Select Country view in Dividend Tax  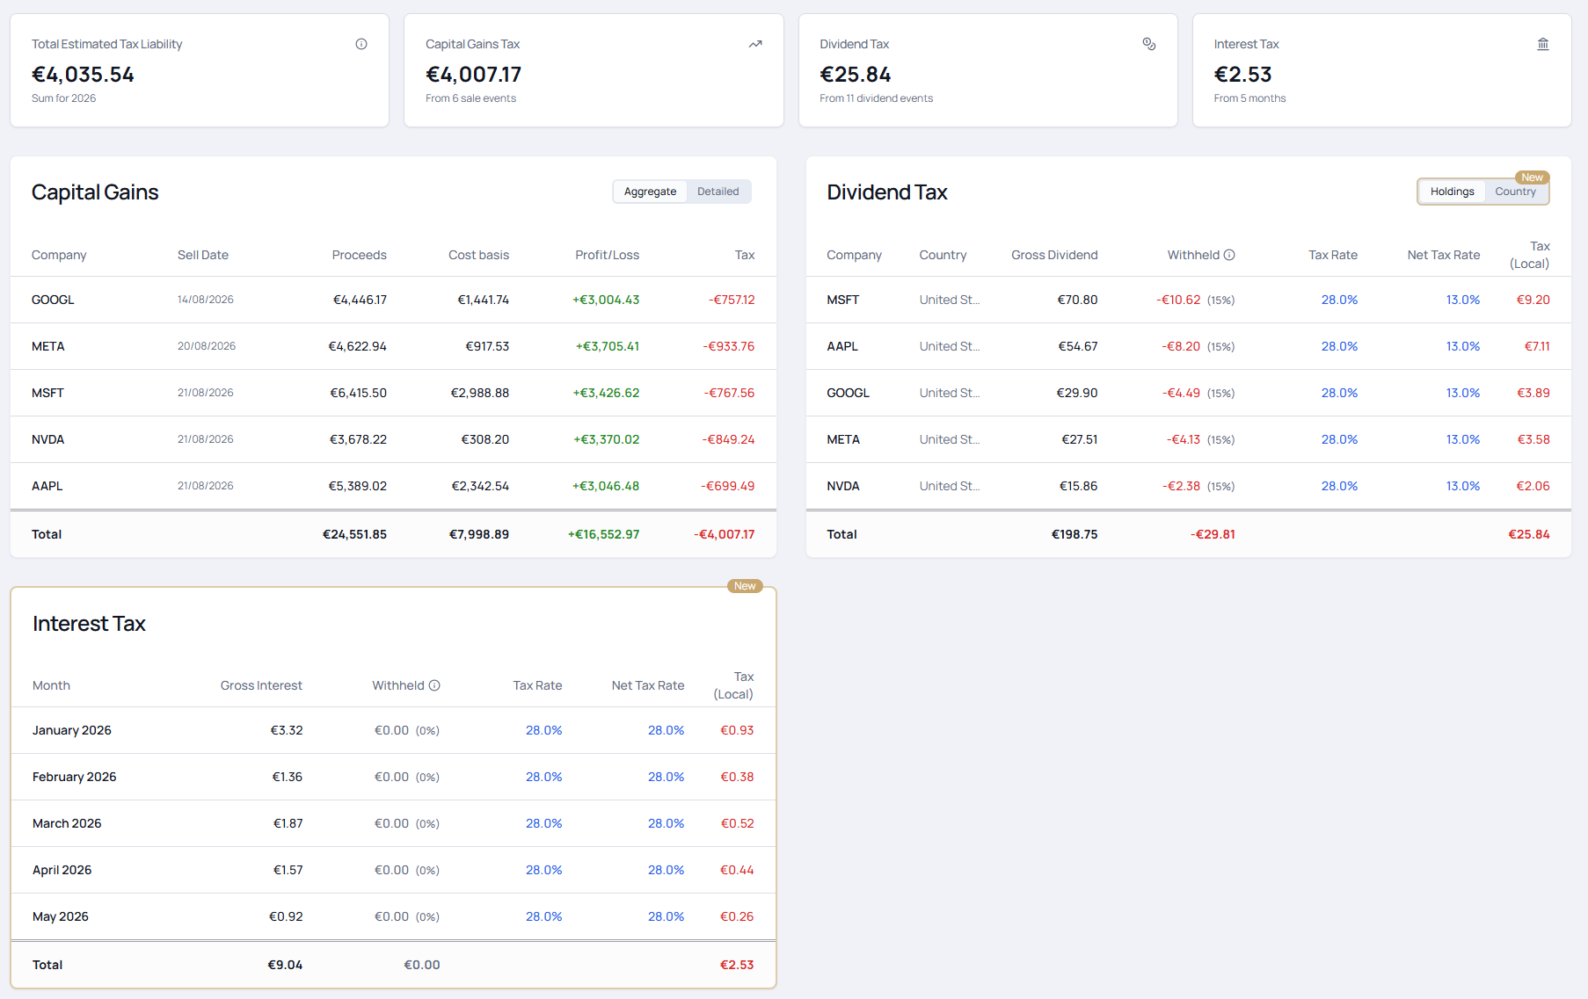tap(1515, 192)
